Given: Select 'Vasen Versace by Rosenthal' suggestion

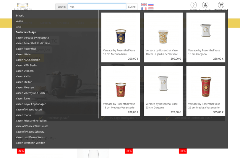Looking at the screenshot, I should (33, 38).
